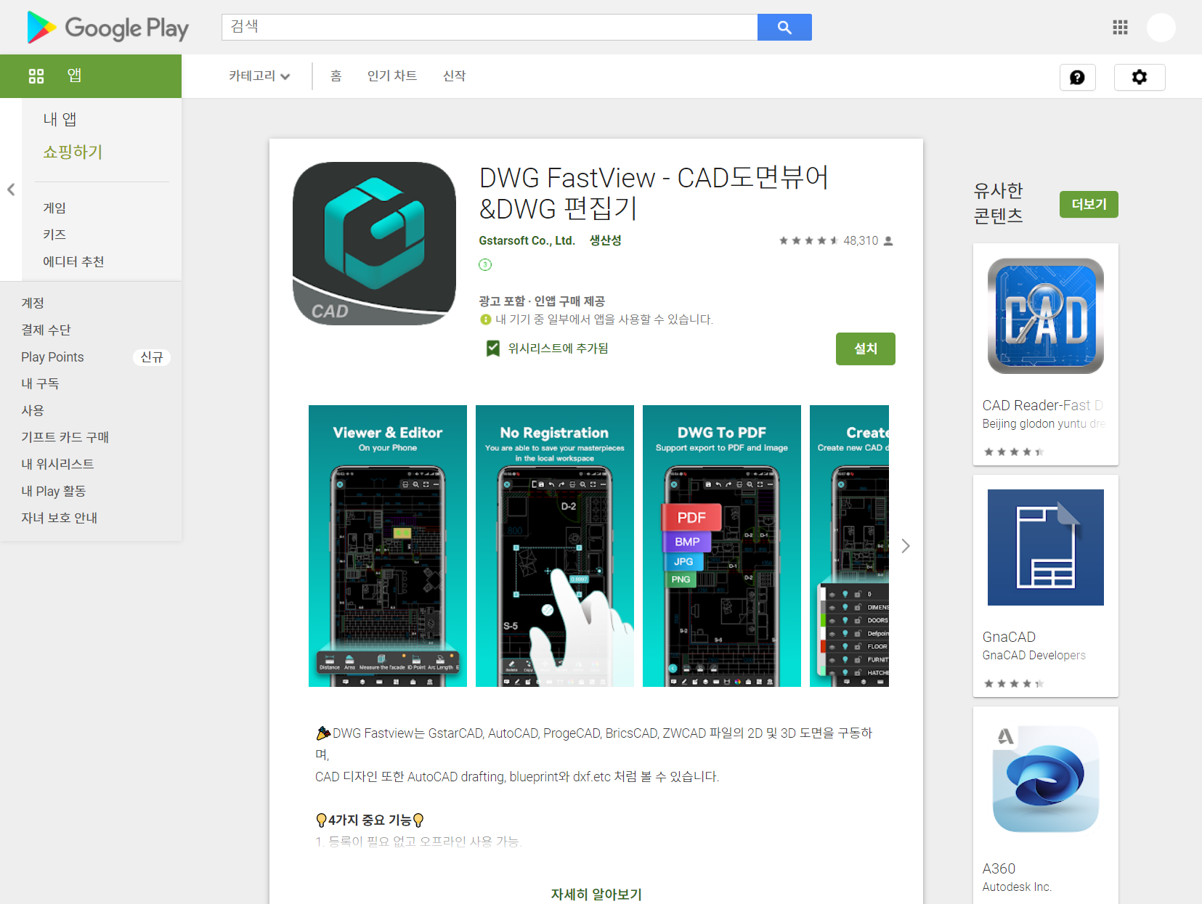Viewport: 1202px width, 904px height.
Task: Open the 게임 category
Action: coord(54,208)
